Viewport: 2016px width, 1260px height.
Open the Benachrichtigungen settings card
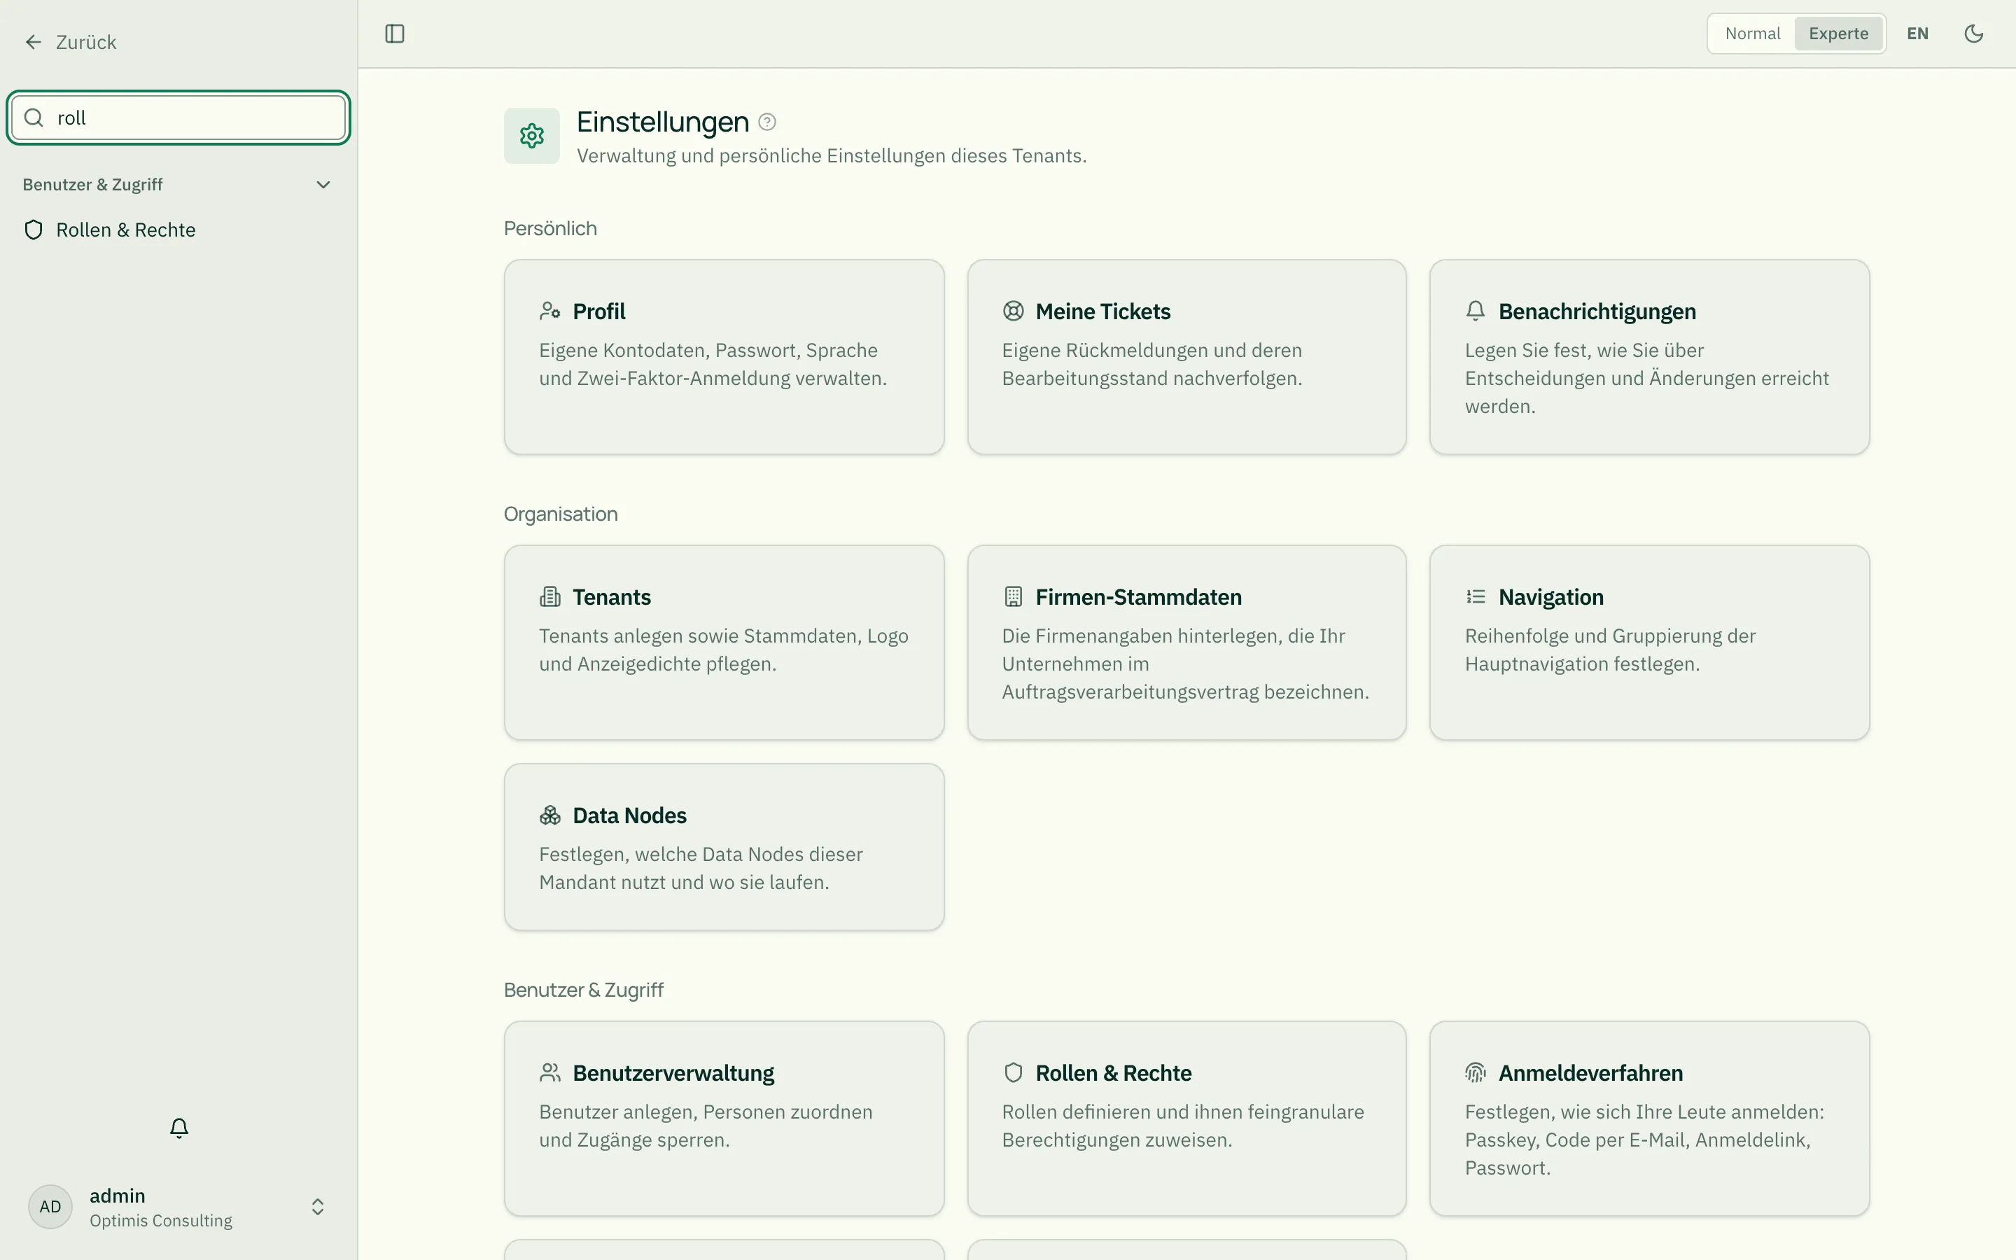pyautogui.click(x=1649, y=357)
